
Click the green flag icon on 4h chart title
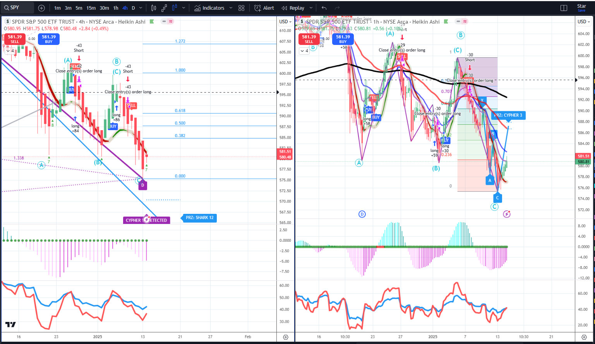[152, 22]
